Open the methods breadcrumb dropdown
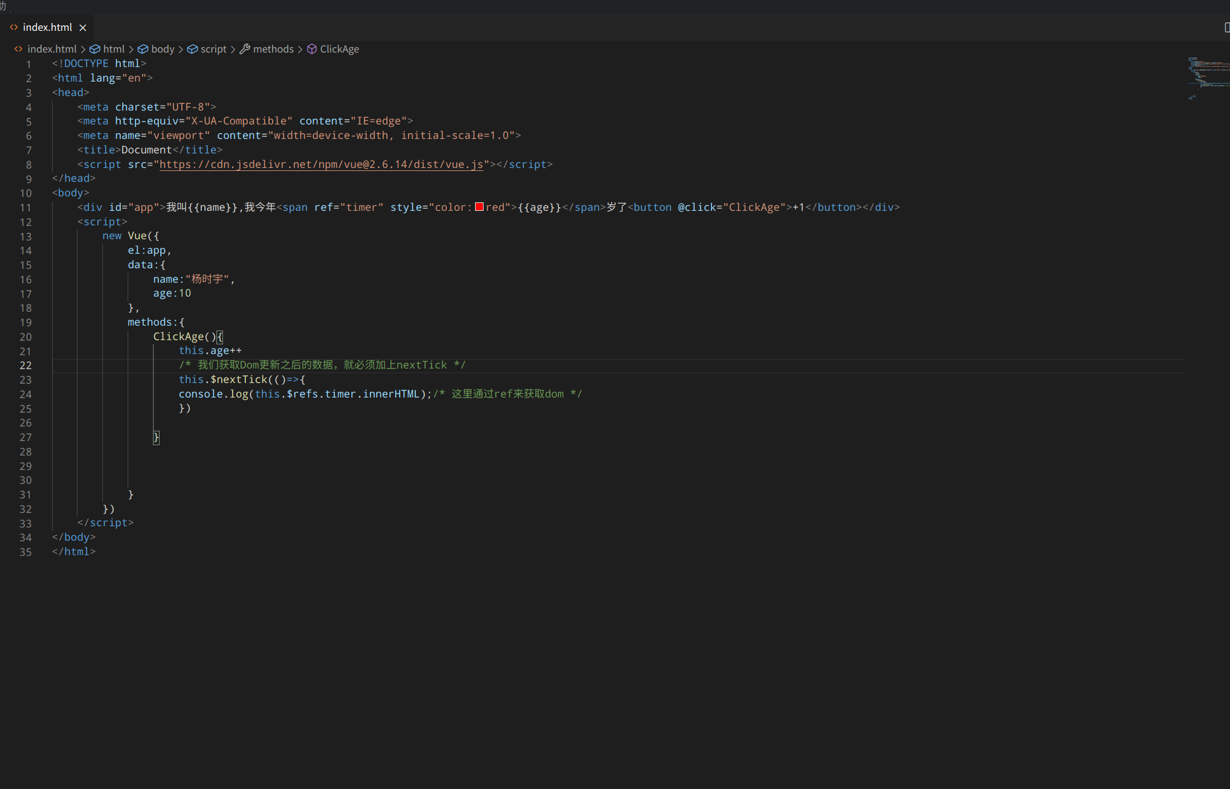Viewport: 1230px width, 789px height. tap(273, 49)
